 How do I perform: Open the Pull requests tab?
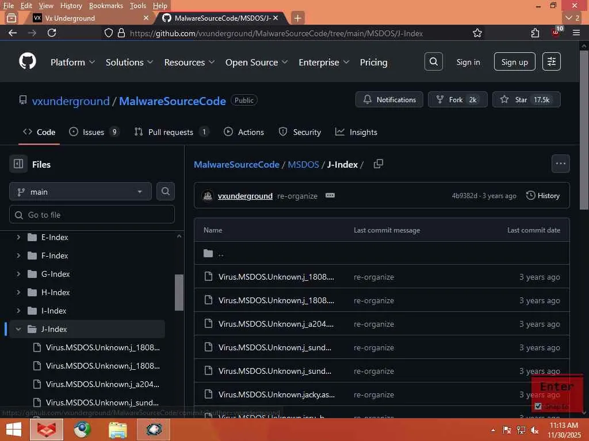[171, 132]
